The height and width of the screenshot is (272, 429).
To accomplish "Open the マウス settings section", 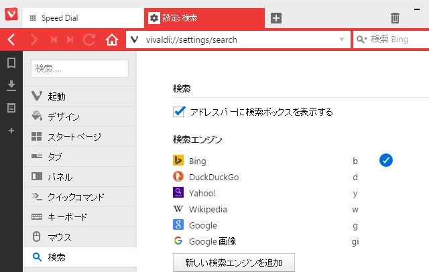I will pyautogui.click(x=80, y=237).
